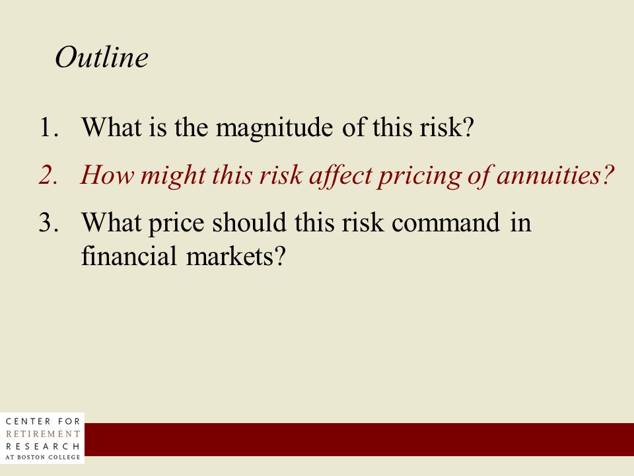This screenshot has width=634, height=476.
Task: Click the word 'magnitude' in item one
Action: pyautogui.click(x=275, y=129)
